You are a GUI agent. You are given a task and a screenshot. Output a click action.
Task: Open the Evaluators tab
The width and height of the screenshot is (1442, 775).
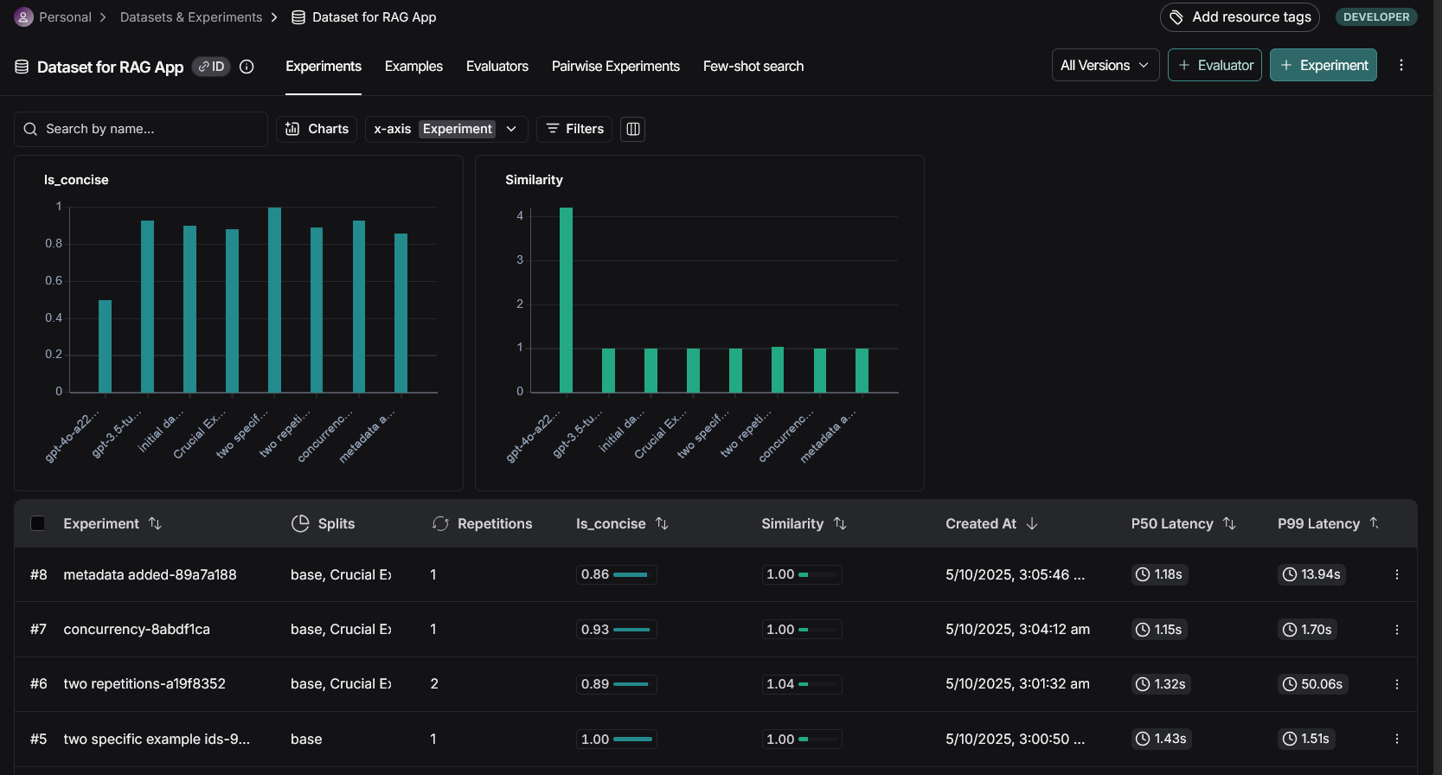pos(497,67)
